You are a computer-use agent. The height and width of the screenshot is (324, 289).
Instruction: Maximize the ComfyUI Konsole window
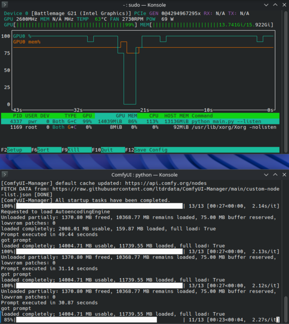[x=275, y=175]
